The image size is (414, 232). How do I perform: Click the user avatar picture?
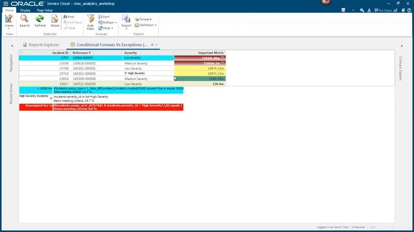point(325,2)
